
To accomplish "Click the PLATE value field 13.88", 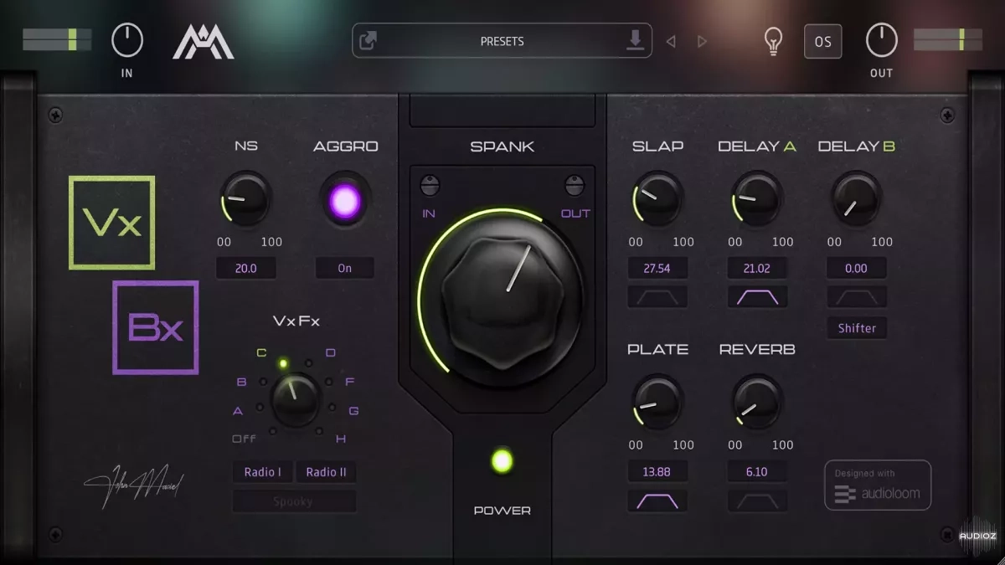I will click(657, 472).
